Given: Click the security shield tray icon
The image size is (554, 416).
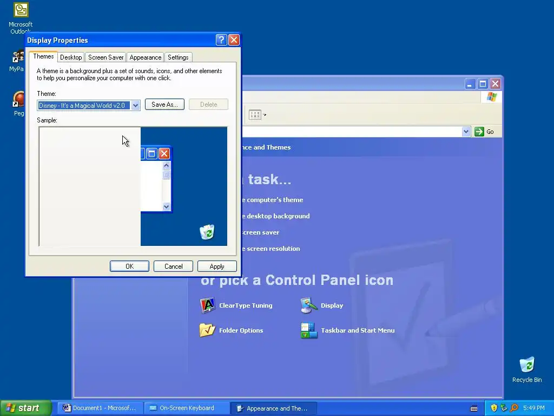Looking at the screenshot, I should (493, 408).
